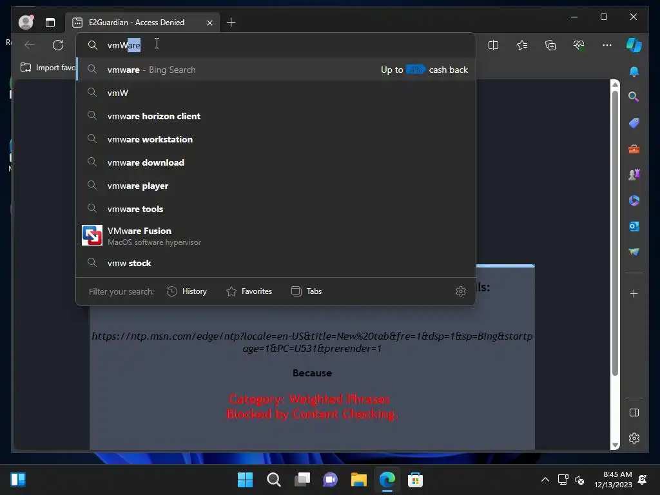Screen dimensions: 660x495
Task: Open the sidebar Search icon
Action: pos(634,97)
